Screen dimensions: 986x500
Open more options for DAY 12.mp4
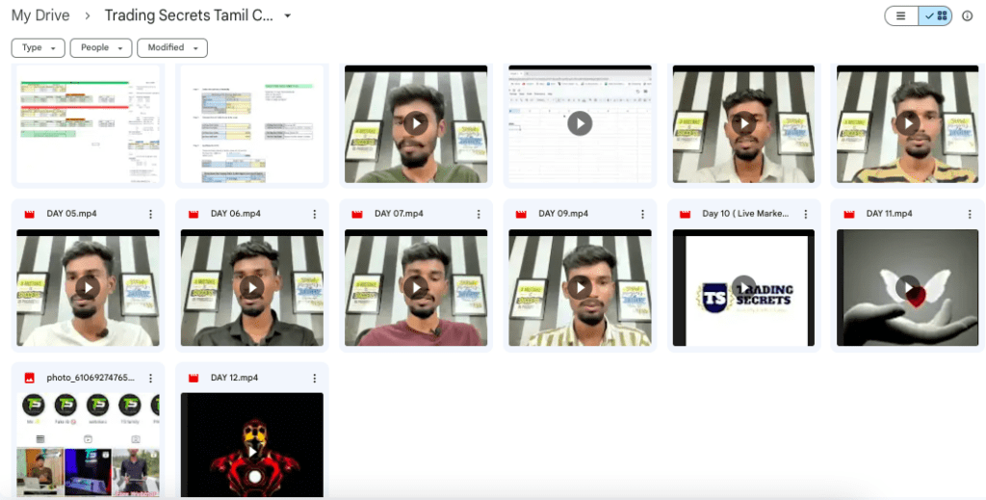(x=314, y=378)
